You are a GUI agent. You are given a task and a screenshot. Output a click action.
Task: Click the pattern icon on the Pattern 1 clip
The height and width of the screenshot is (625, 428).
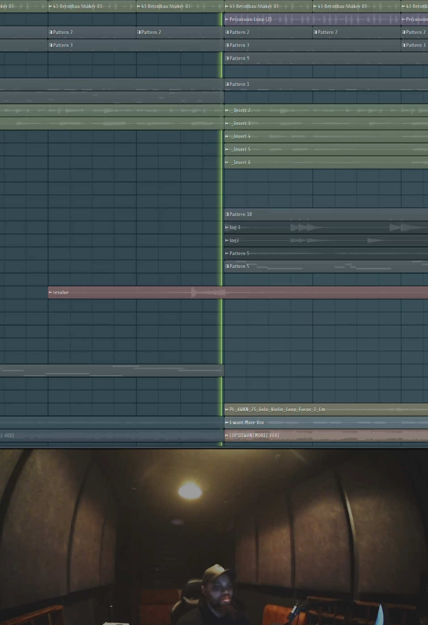pyautogui.click(x=227, y=84)
